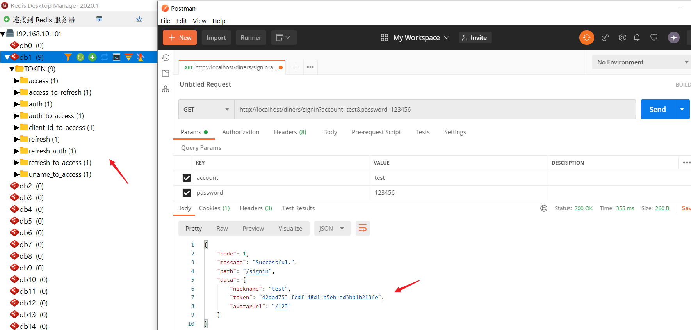Open the File menu in Postman
This screenshot has width=691, height=330.
(166, 21)
